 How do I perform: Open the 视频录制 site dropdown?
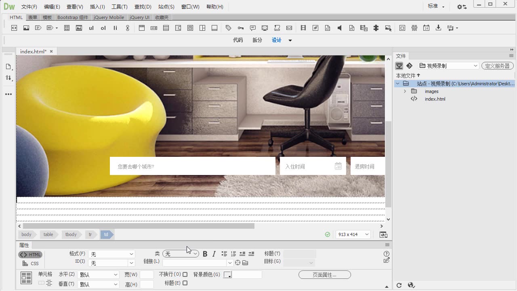pos(449,65)
